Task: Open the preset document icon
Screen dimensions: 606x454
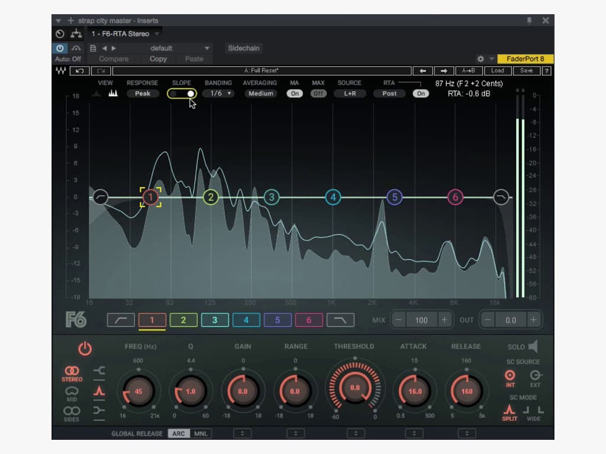Action: tap(93, 48)
